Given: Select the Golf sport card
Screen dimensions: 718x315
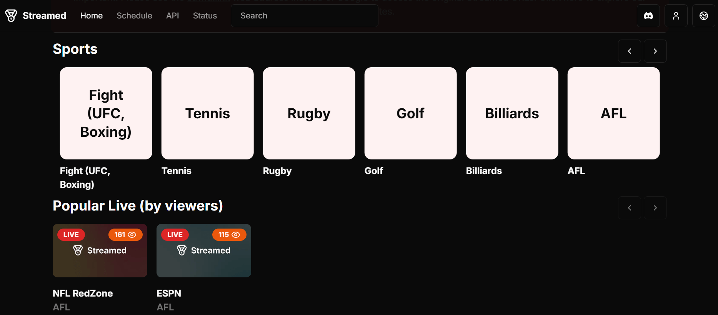Looking at the screenshot, I should tap(411, 113).
